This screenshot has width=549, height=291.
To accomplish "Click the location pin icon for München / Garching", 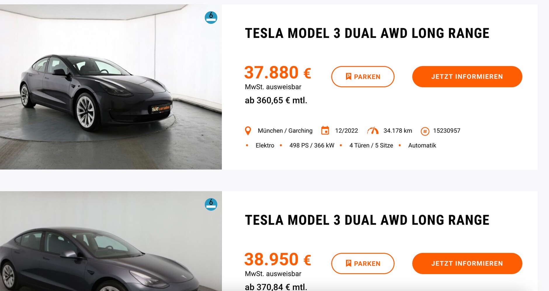I will [x=248, y=131].
